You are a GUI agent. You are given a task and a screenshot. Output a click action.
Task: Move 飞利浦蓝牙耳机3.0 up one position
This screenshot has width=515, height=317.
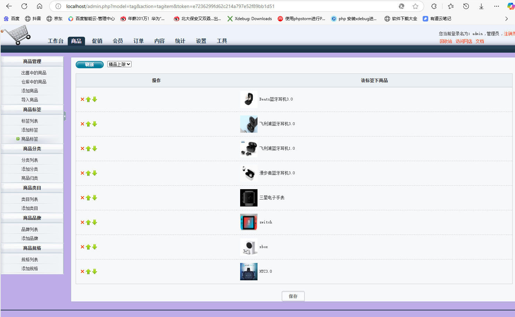tap(88, 124)
